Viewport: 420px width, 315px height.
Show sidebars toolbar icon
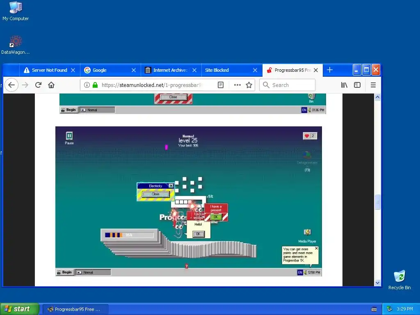(357, 85)
